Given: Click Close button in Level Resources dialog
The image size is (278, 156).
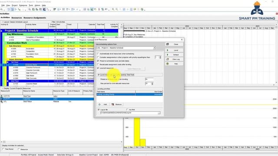Looking at the screenshot, I should tap(174, 44).
